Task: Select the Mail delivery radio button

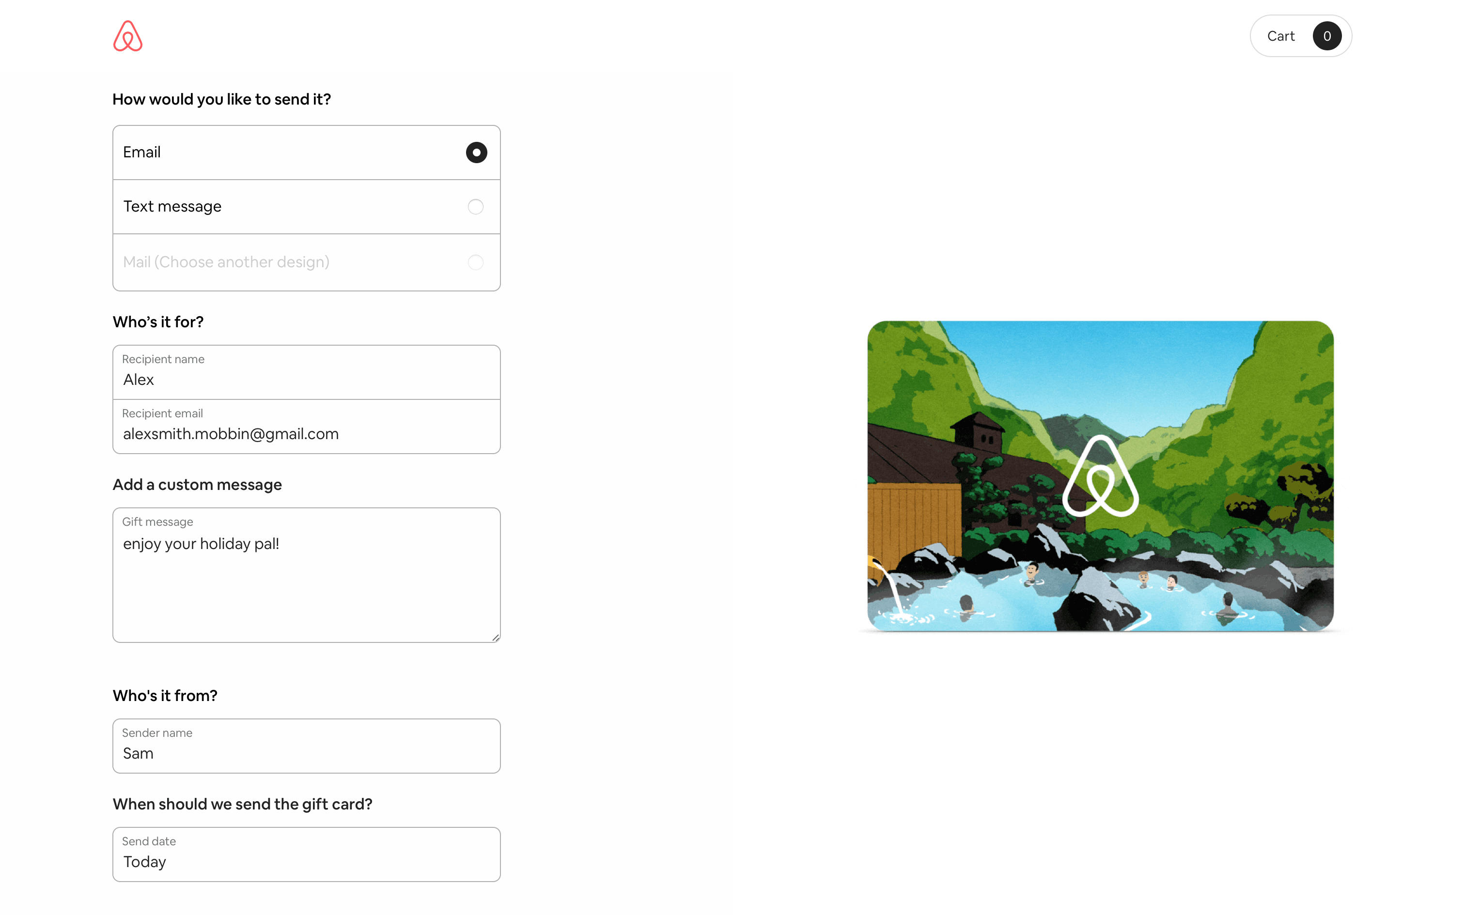Action: pos(476,262)
